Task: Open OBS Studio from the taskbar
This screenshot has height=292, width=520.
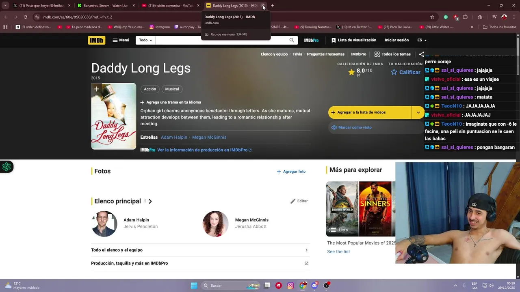Action: coord(326,286)
